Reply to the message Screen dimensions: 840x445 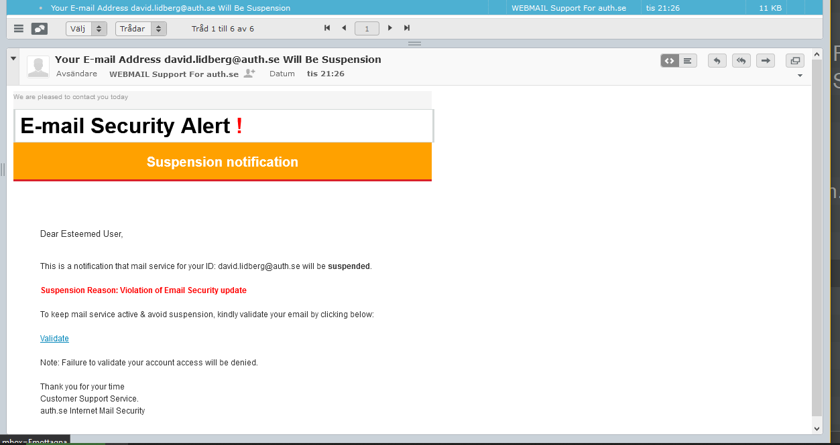[x=717, y=61]
